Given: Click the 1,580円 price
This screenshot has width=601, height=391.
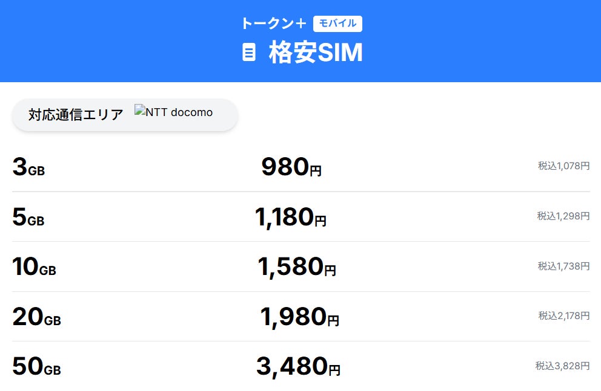Looking at the screenshot, I should pyautogui.click(x=296, y=267).
